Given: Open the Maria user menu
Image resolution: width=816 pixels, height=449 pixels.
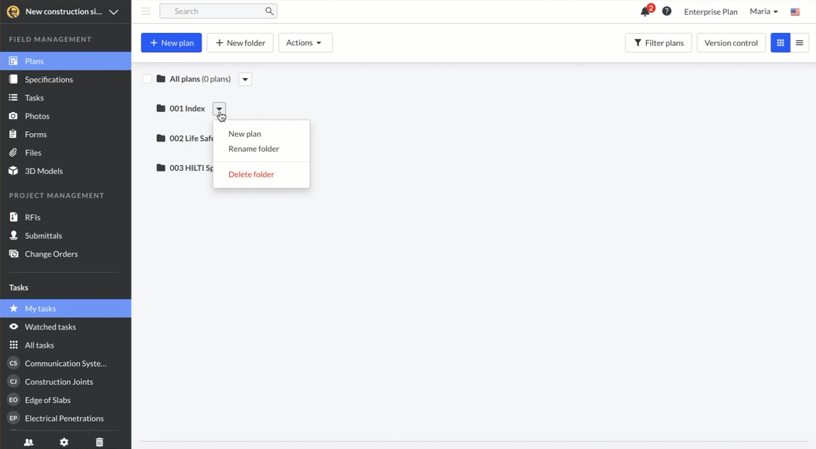Looking at the screenshot, I should coord(763,12).
